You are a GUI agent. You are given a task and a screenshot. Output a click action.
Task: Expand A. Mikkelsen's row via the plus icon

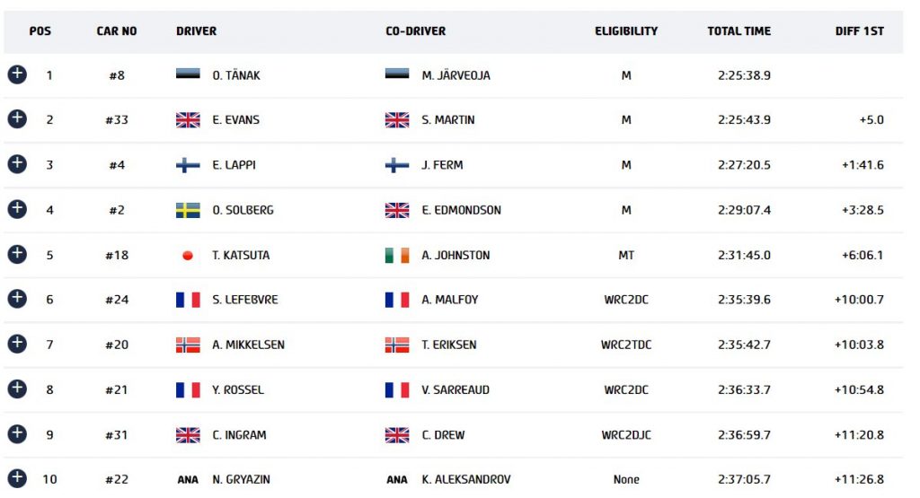coord(17,344)
